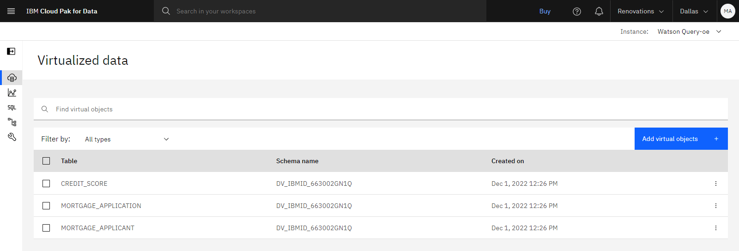Open the MORTGAGE_APPLICATION table

pyautogui.click(x=101, y=206)
